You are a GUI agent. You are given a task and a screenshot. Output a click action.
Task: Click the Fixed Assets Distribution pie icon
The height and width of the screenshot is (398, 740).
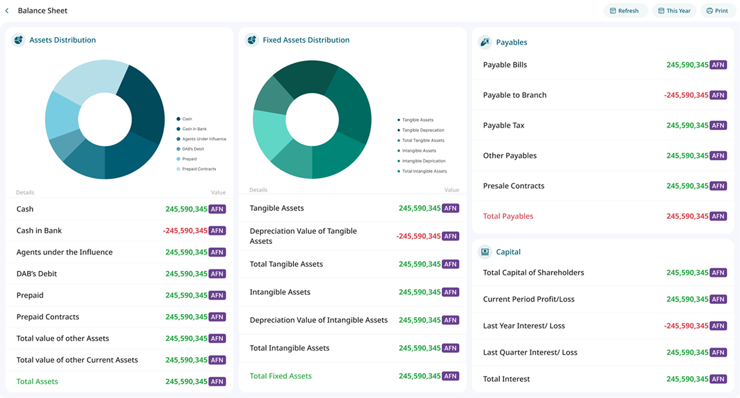251,40
